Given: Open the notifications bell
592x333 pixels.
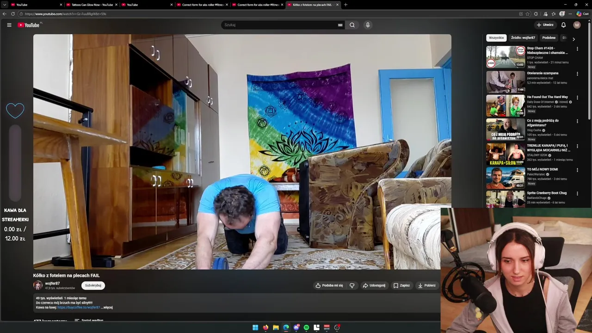Looking at the screenshot, I should [x=563, y=25].
